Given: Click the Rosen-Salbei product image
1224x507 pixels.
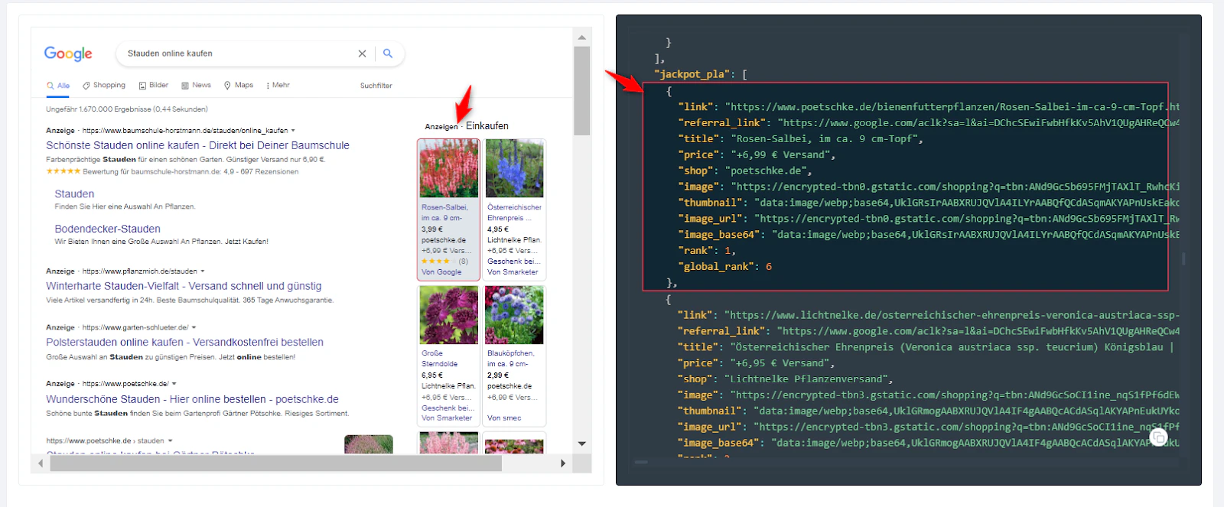Looking at the screenshot, I should tap(449, 169).
